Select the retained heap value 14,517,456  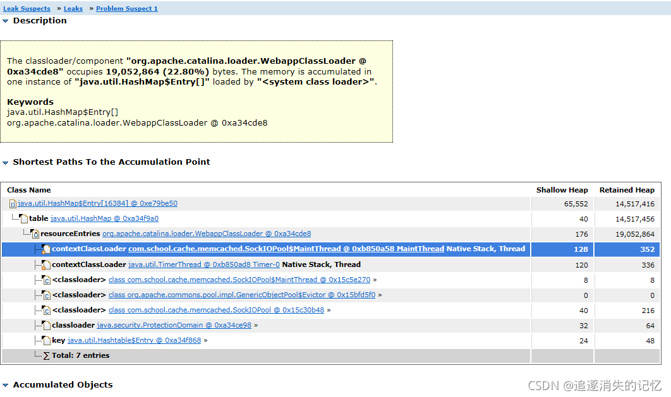[635, 219]
